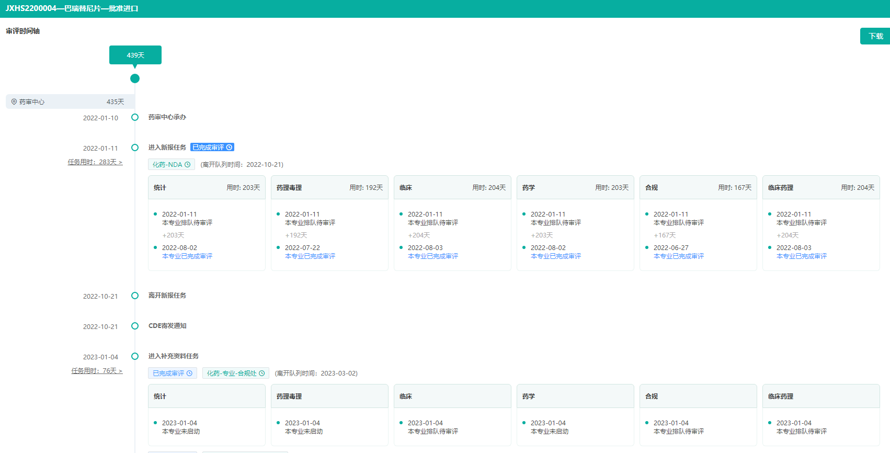Click the 下载 download button

click(875, 36)
